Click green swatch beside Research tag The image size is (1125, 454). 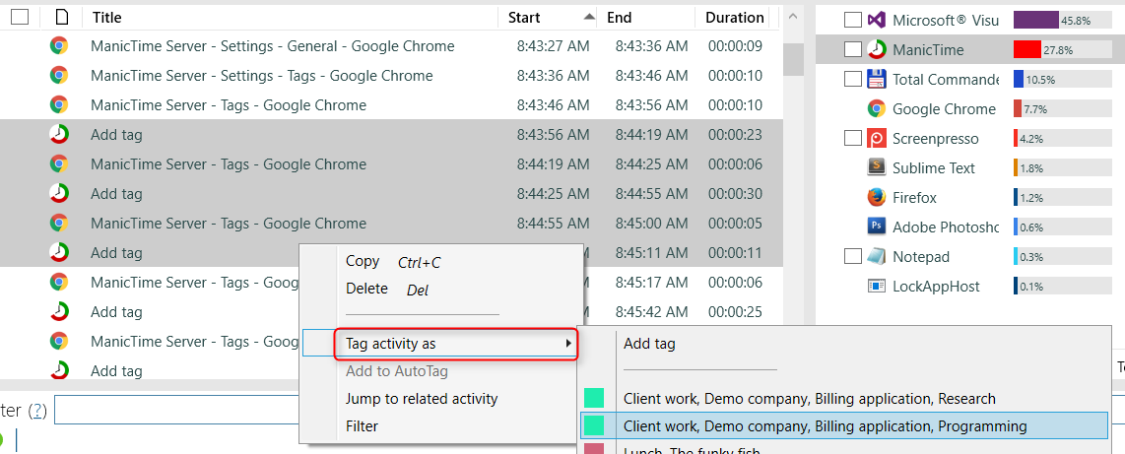(x=594, y=399)
